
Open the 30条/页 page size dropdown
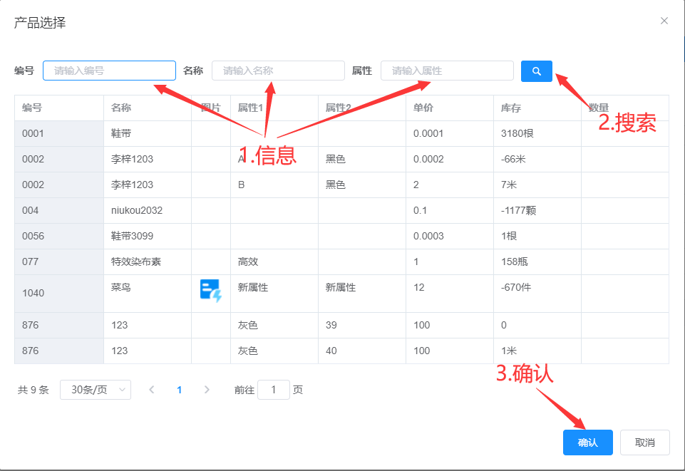[x=96, y=390]
